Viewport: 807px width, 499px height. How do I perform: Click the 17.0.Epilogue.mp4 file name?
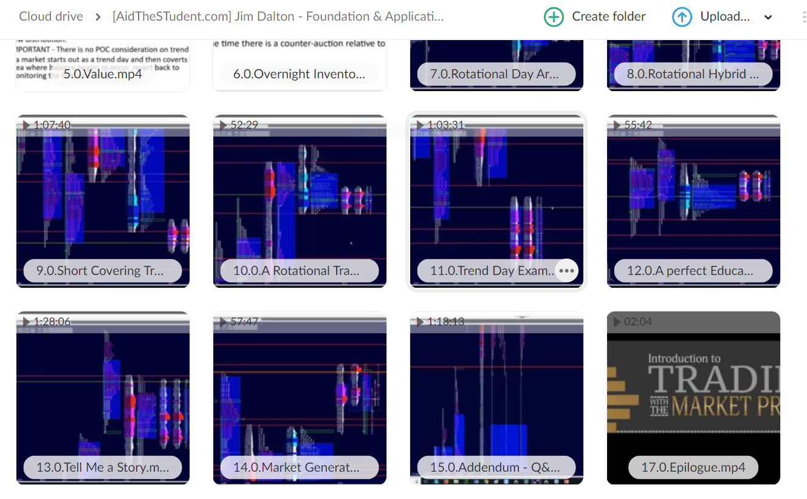coord(693,467)
